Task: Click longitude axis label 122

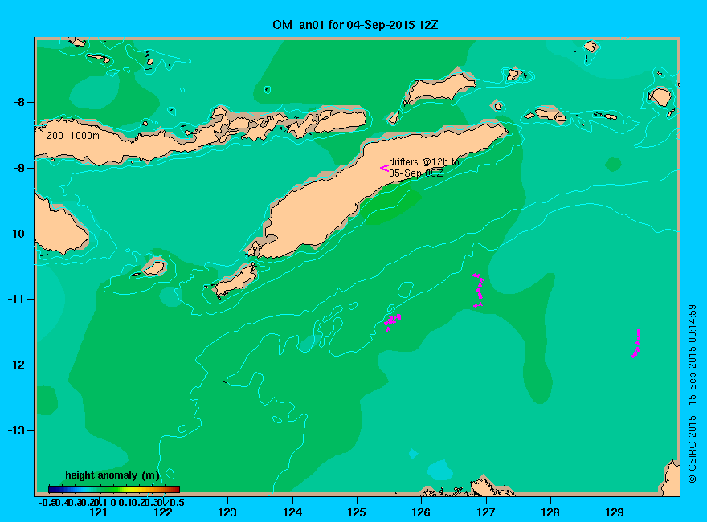Action: click(163, 512)
